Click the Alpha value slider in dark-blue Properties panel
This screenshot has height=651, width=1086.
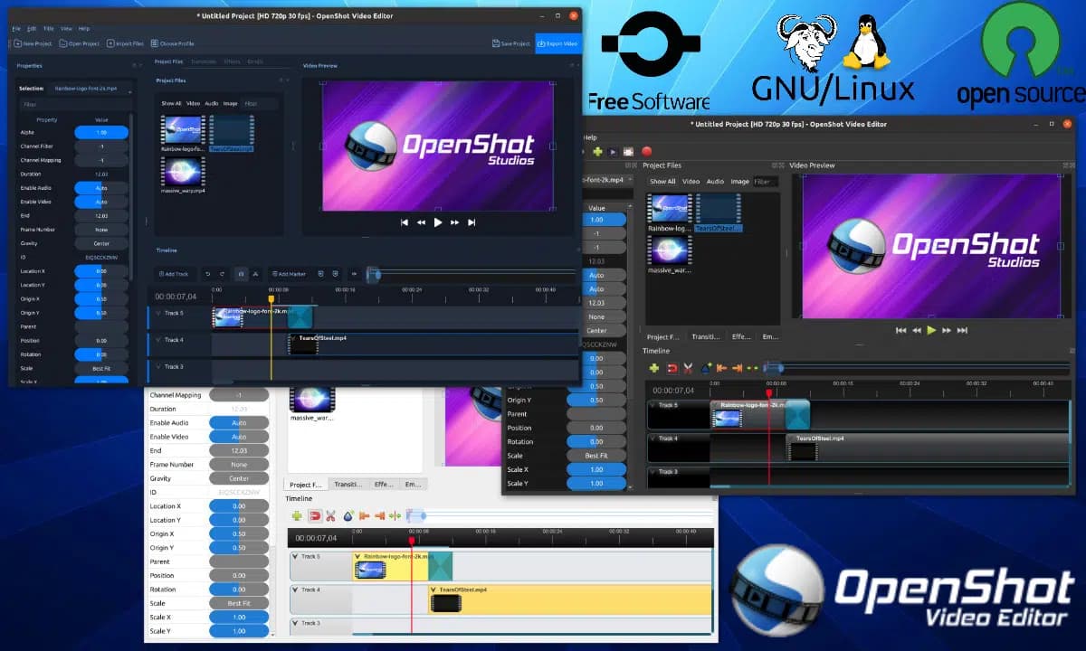tap(101, 132)
